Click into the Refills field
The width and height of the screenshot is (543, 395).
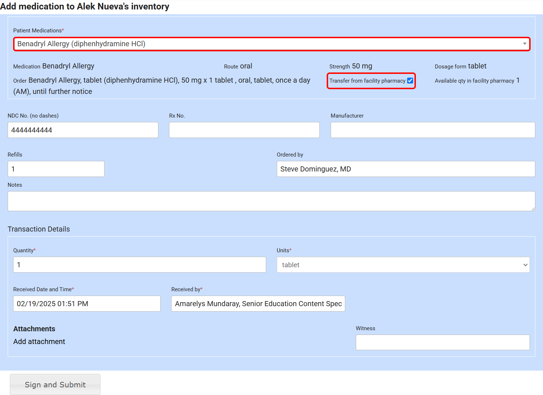(x=56, y=169)
